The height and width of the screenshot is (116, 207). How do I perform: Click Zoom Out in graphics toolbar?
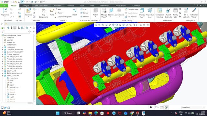[103, 25]
